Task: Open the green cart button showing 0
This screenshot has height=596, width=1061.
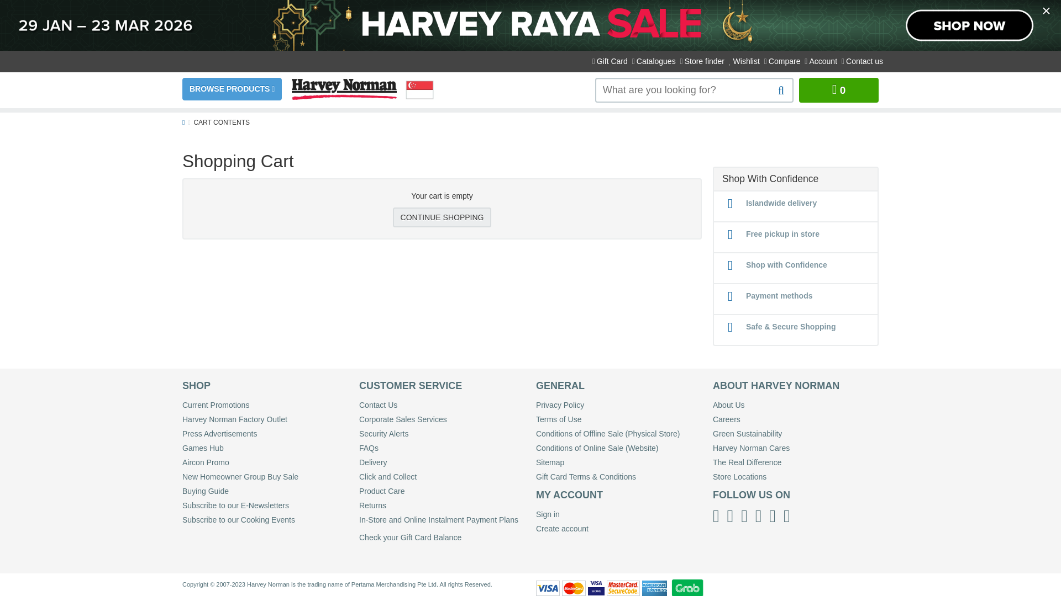Action: point(838,90)
